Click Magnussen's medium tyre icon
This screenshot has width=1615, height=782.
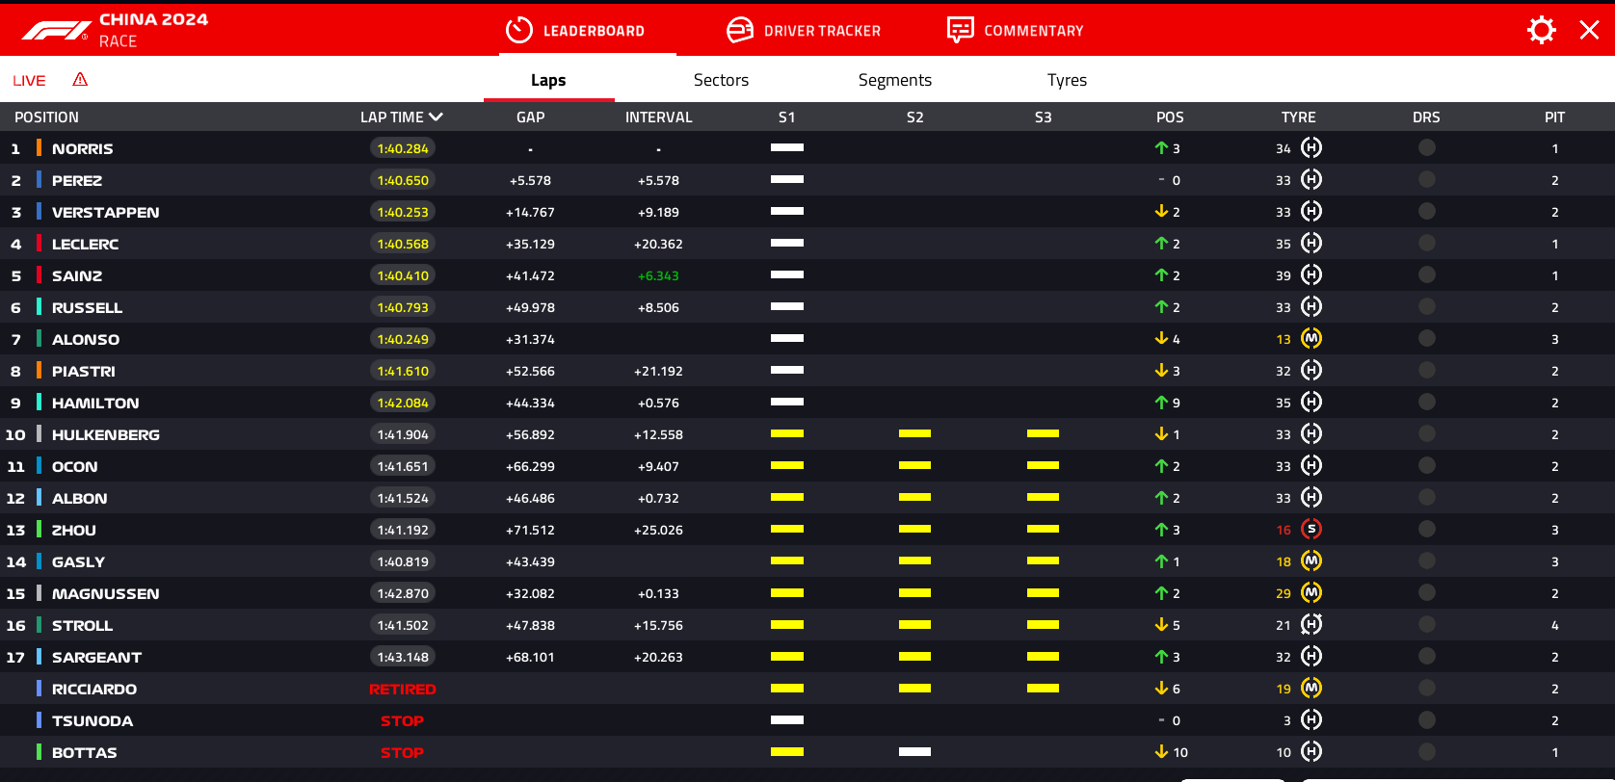tap(1311, 592)
